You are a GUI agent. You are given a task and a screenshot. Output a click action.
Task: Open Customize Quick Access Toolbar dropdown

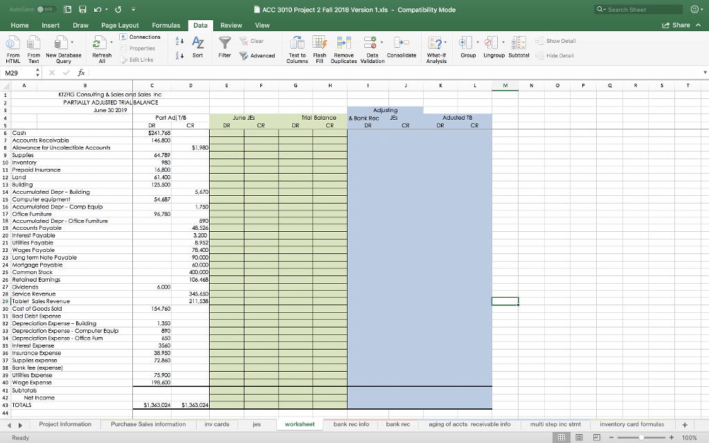pos(134,10)
